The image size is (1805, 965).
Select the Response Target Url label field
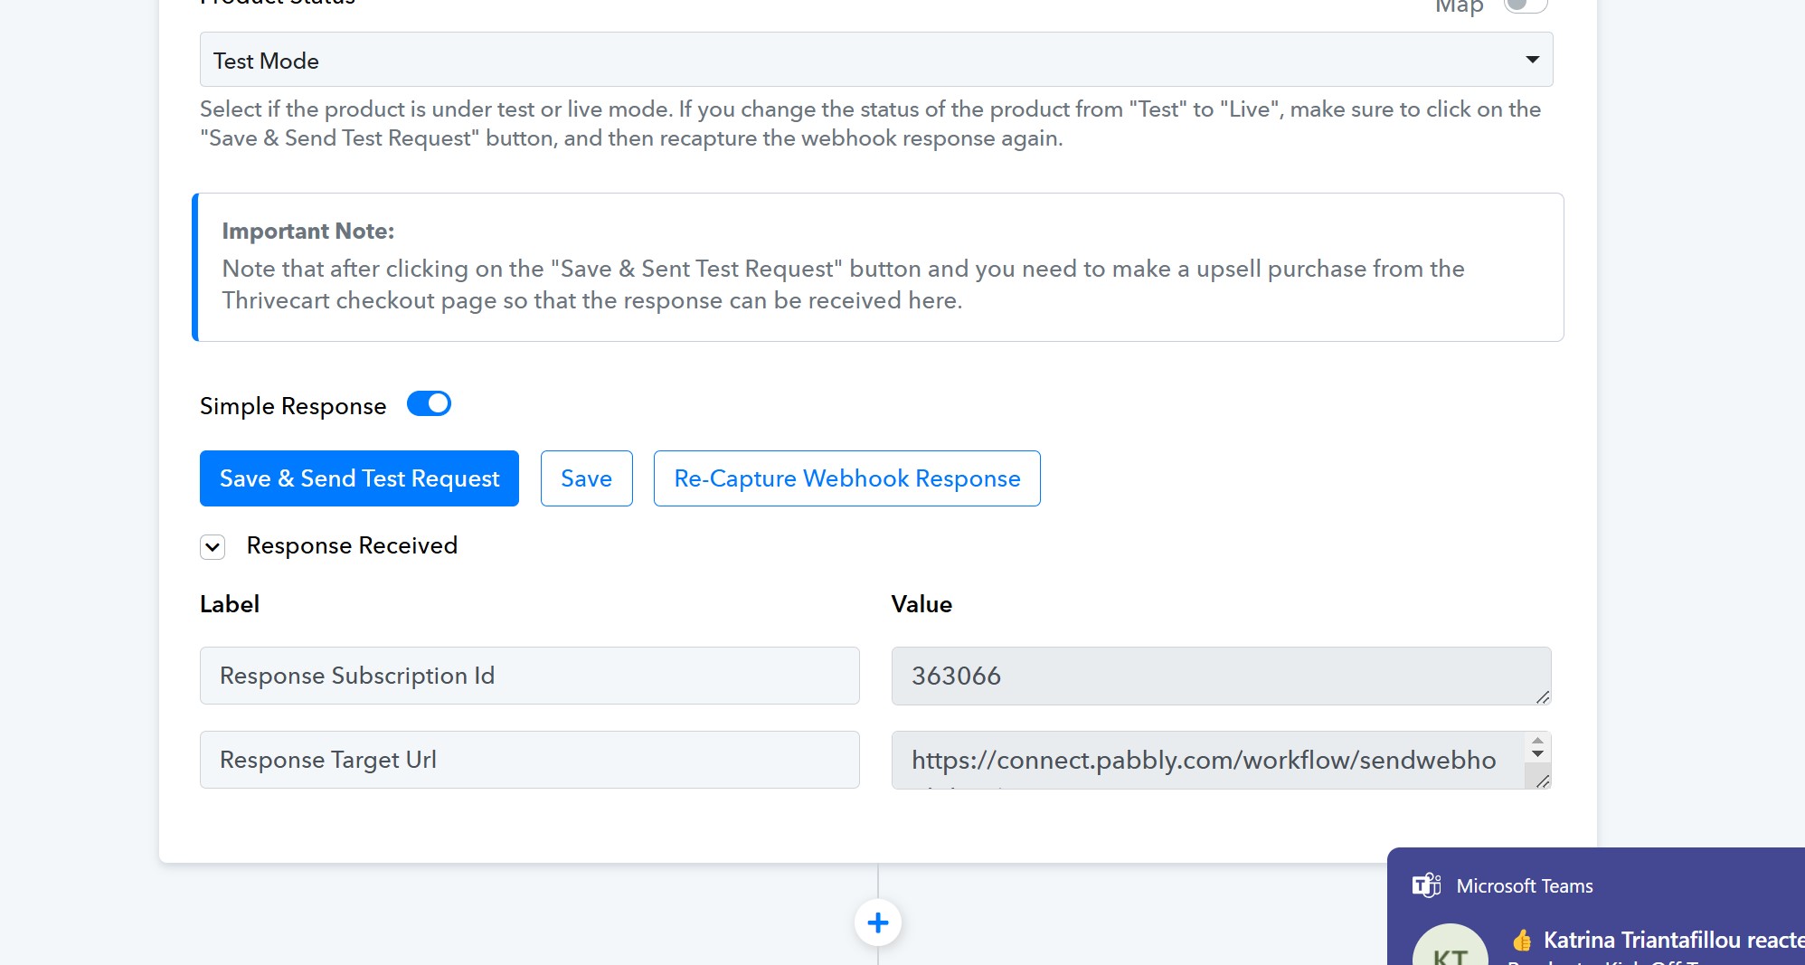click(x=529, y=760)
